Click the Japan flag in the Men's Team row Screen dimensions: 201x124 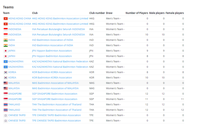click(6, 51)
